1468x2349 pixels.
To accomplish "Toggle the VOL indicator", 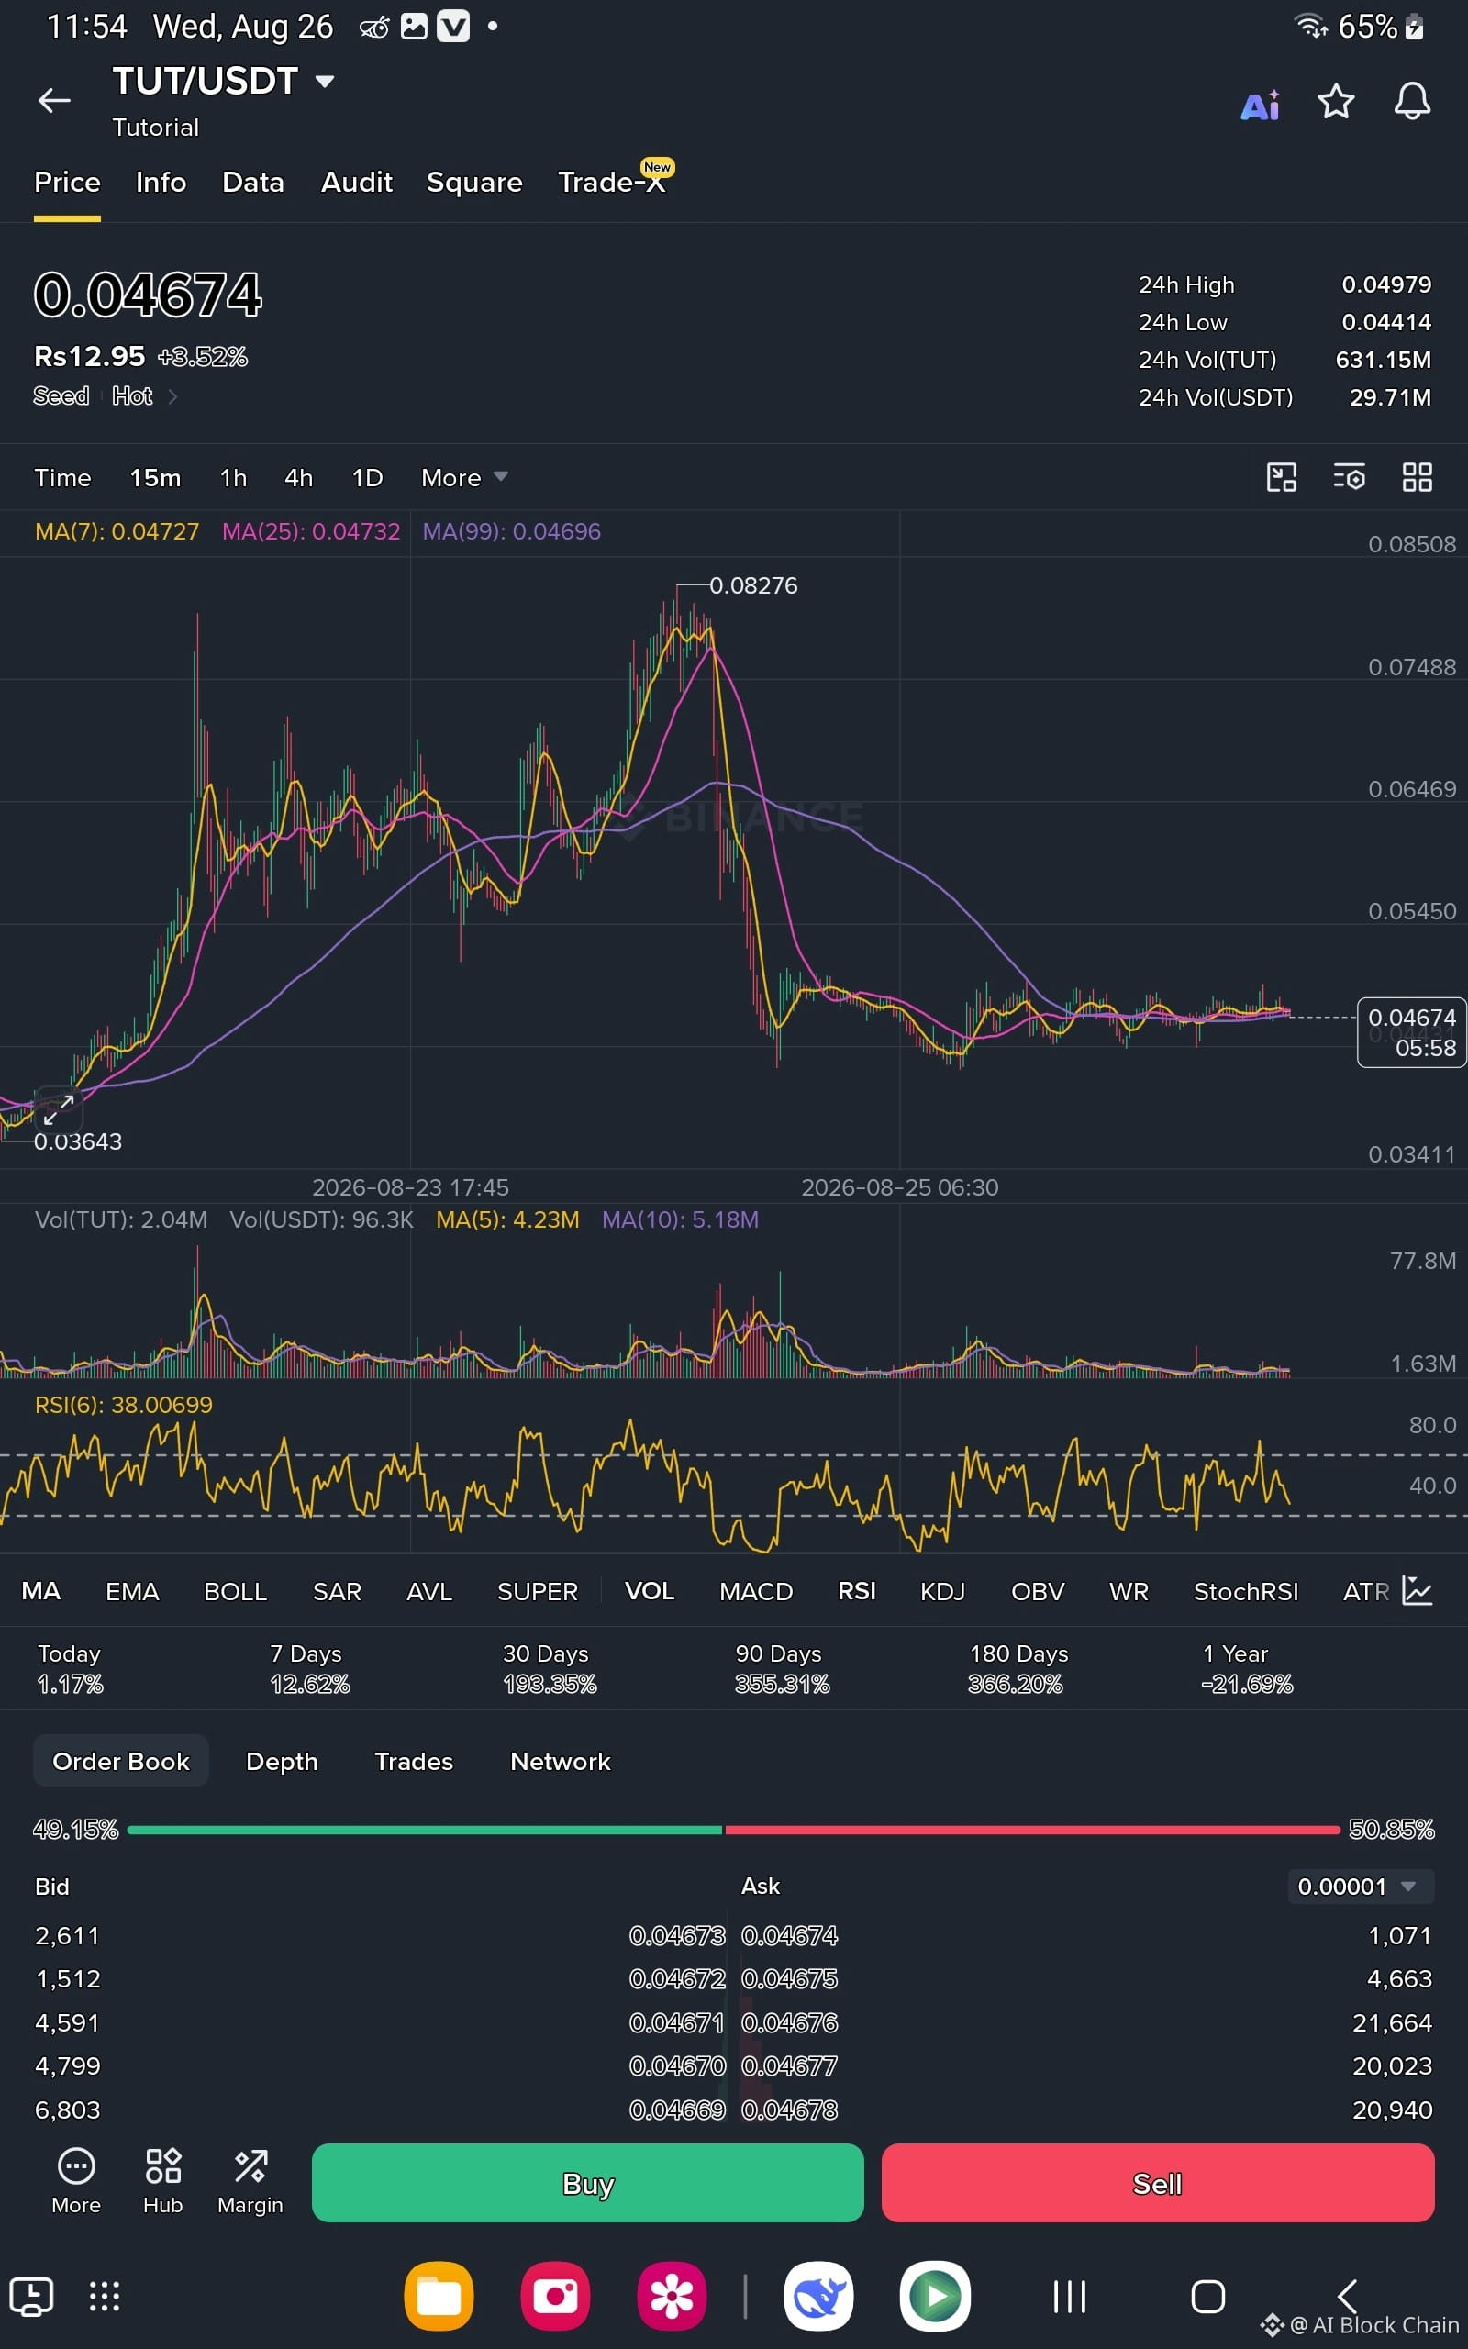I will pyautogui.click(x=650, y=1591).
